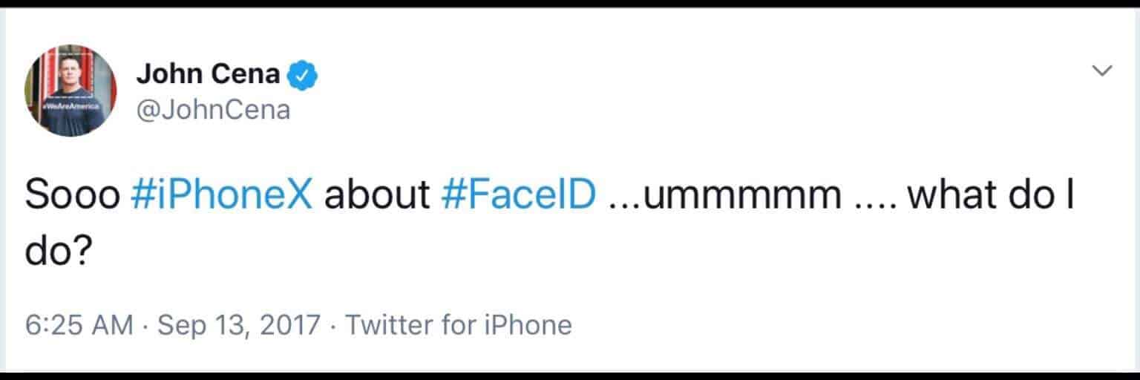Click the word "Sooo" in the tweet

72,195
